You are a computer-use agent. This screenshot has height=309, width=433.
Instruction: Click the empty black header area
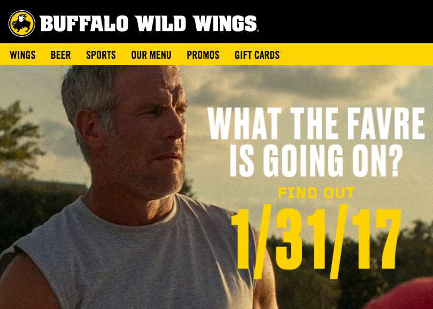point(345,21)
